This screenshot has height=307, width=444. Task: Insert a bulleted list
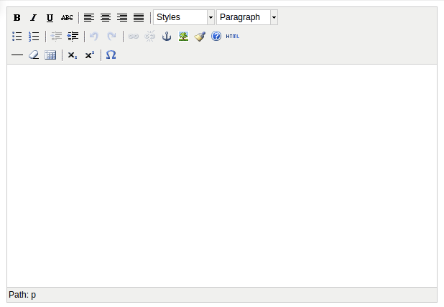coord(17,36)
